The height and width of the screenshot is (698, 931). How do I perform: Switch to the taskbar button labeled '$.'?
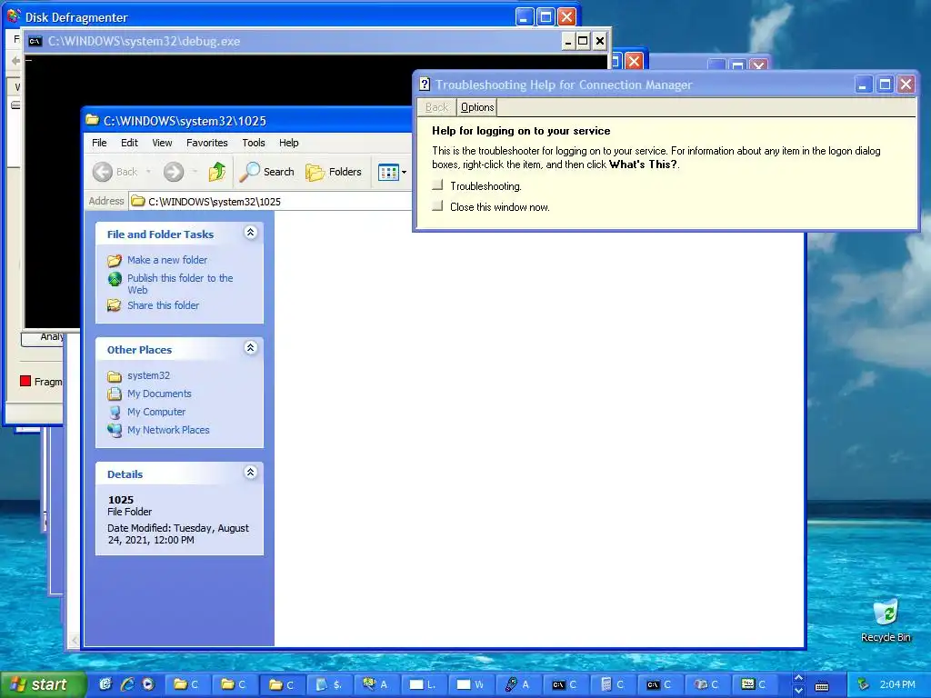coord(329,684)
